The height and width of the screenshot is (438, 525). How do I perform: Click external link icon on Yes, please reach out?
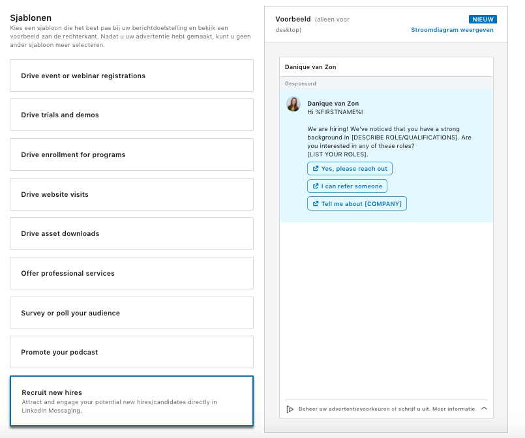tap(316, 169)
